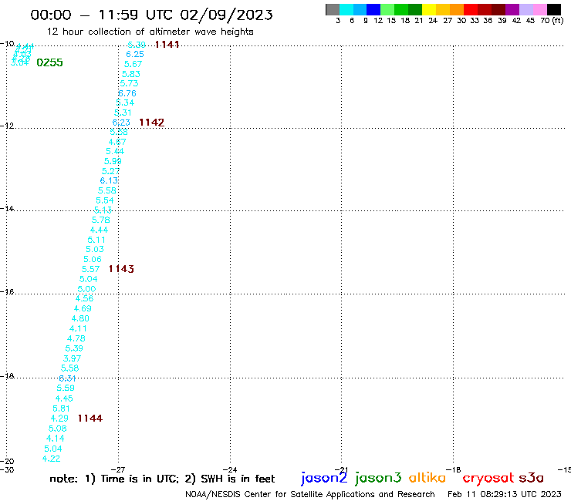Click the 6.13 wave height reading

pos(109,180)
